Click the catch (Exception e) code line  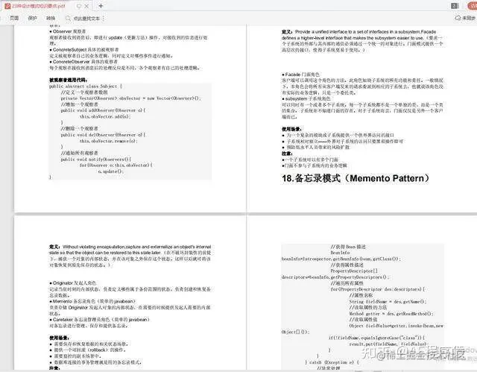point(332,362)
